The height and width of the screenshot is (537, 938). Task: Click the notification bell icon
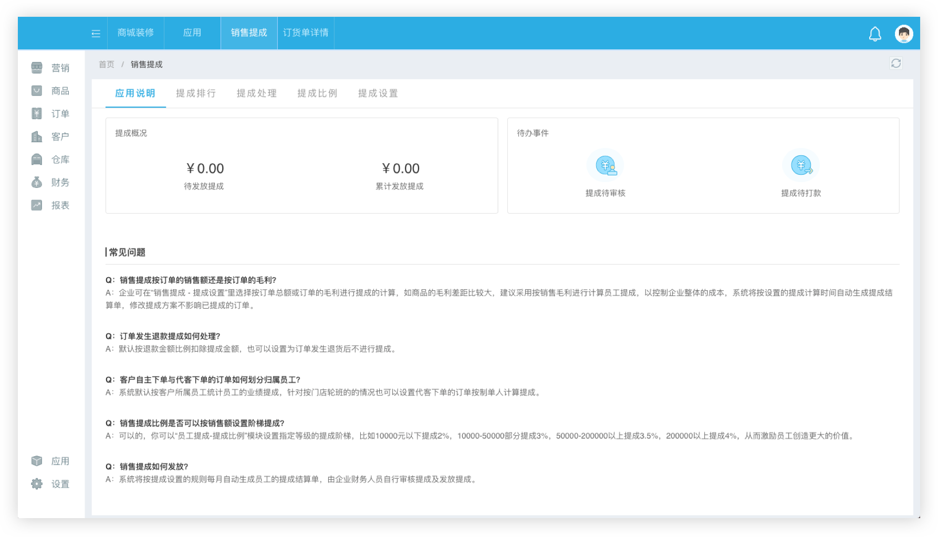874,34
